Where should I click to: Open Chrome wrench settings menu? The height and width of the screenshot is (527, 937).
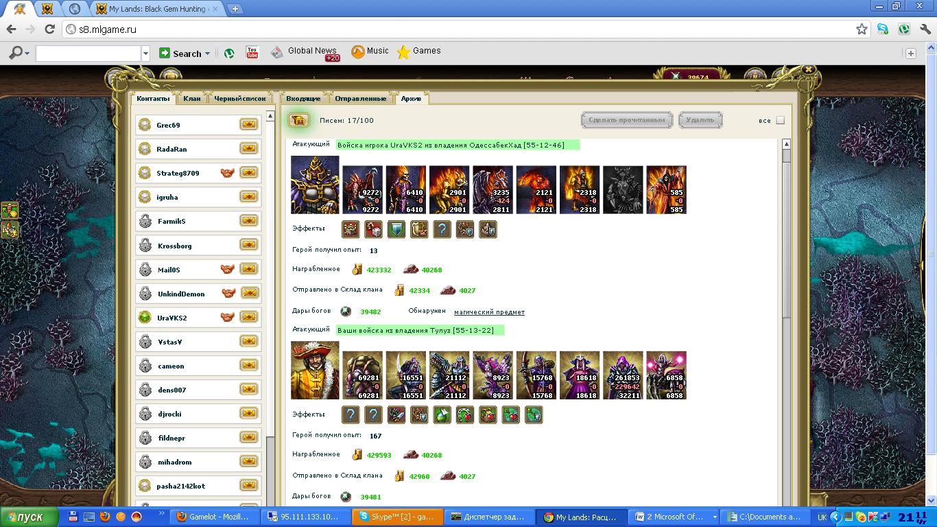(925, 29)
